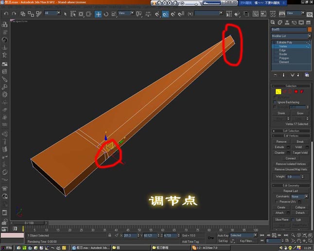
Task: Switch to Motion command panel tab
Action: pos(294,22)
